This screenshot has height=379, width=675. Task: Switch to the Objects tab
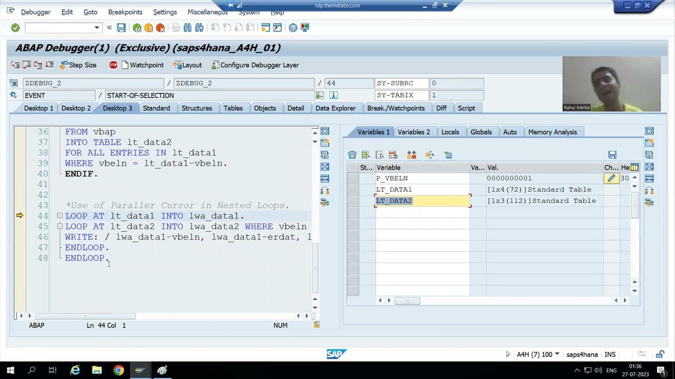click(x=265, y=108)
